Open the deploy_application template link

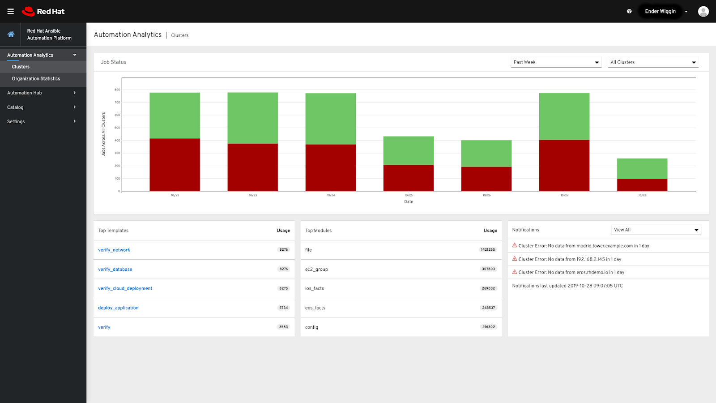click(118, 308)
